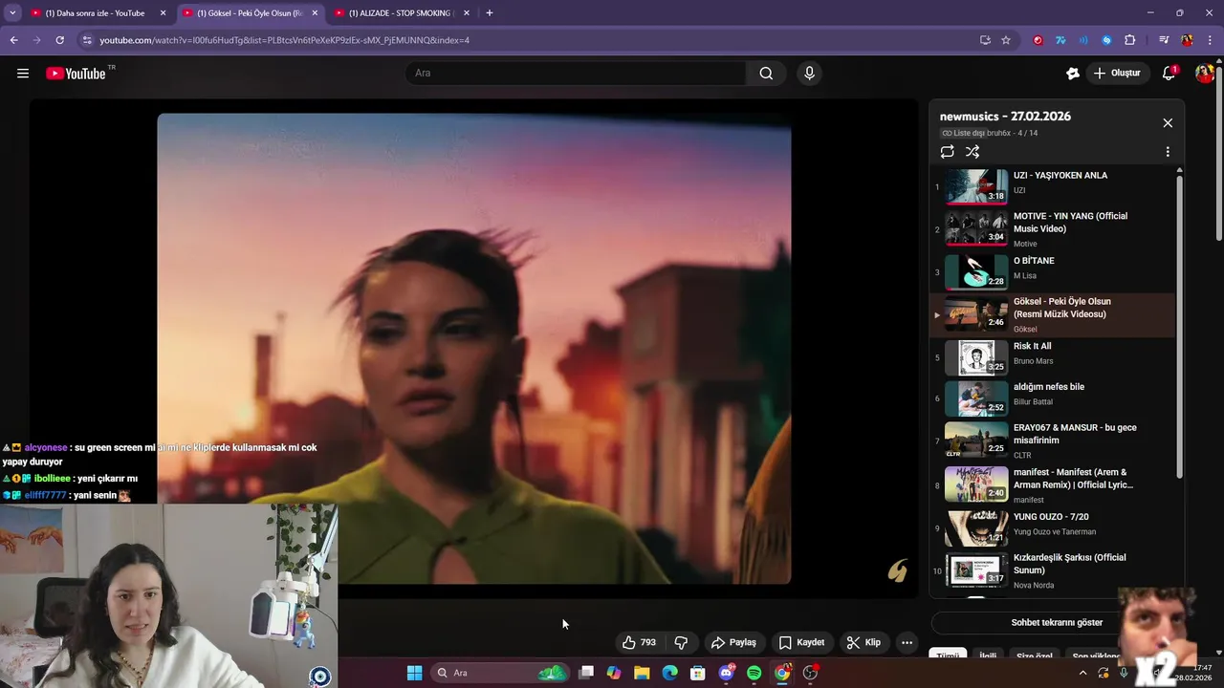Open Spotify from taskbar

pyautogui.click(x=754, y=673)
